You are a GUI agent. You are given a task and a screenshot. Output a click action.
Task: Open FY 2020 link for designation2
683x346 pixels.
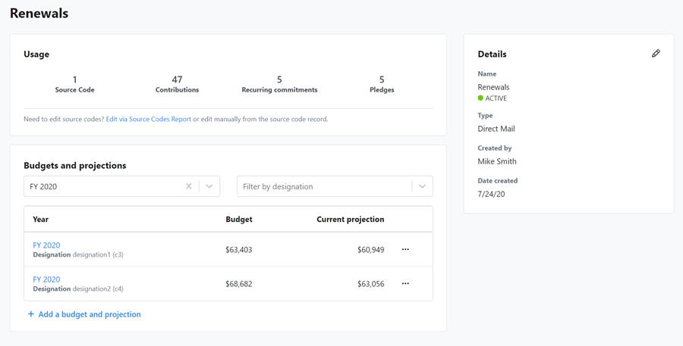(46, 279)
